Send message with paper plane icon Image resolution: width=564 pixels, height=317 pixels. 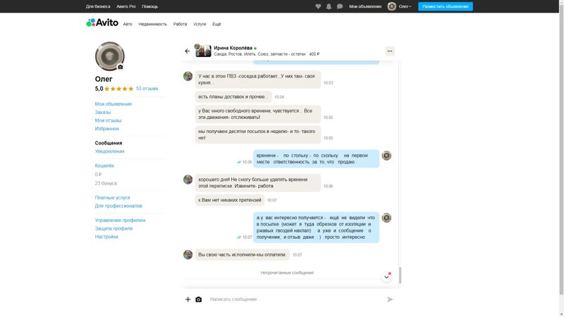(390, 299)
